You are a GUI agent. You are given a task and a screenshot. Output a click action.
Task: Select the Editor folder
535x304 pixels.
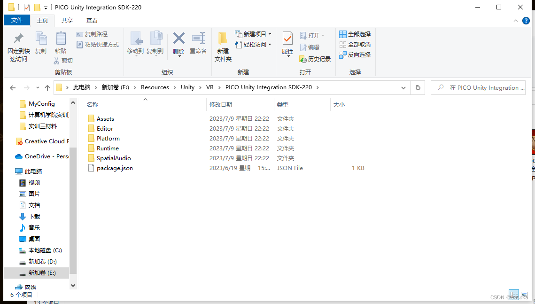point(105,129)
